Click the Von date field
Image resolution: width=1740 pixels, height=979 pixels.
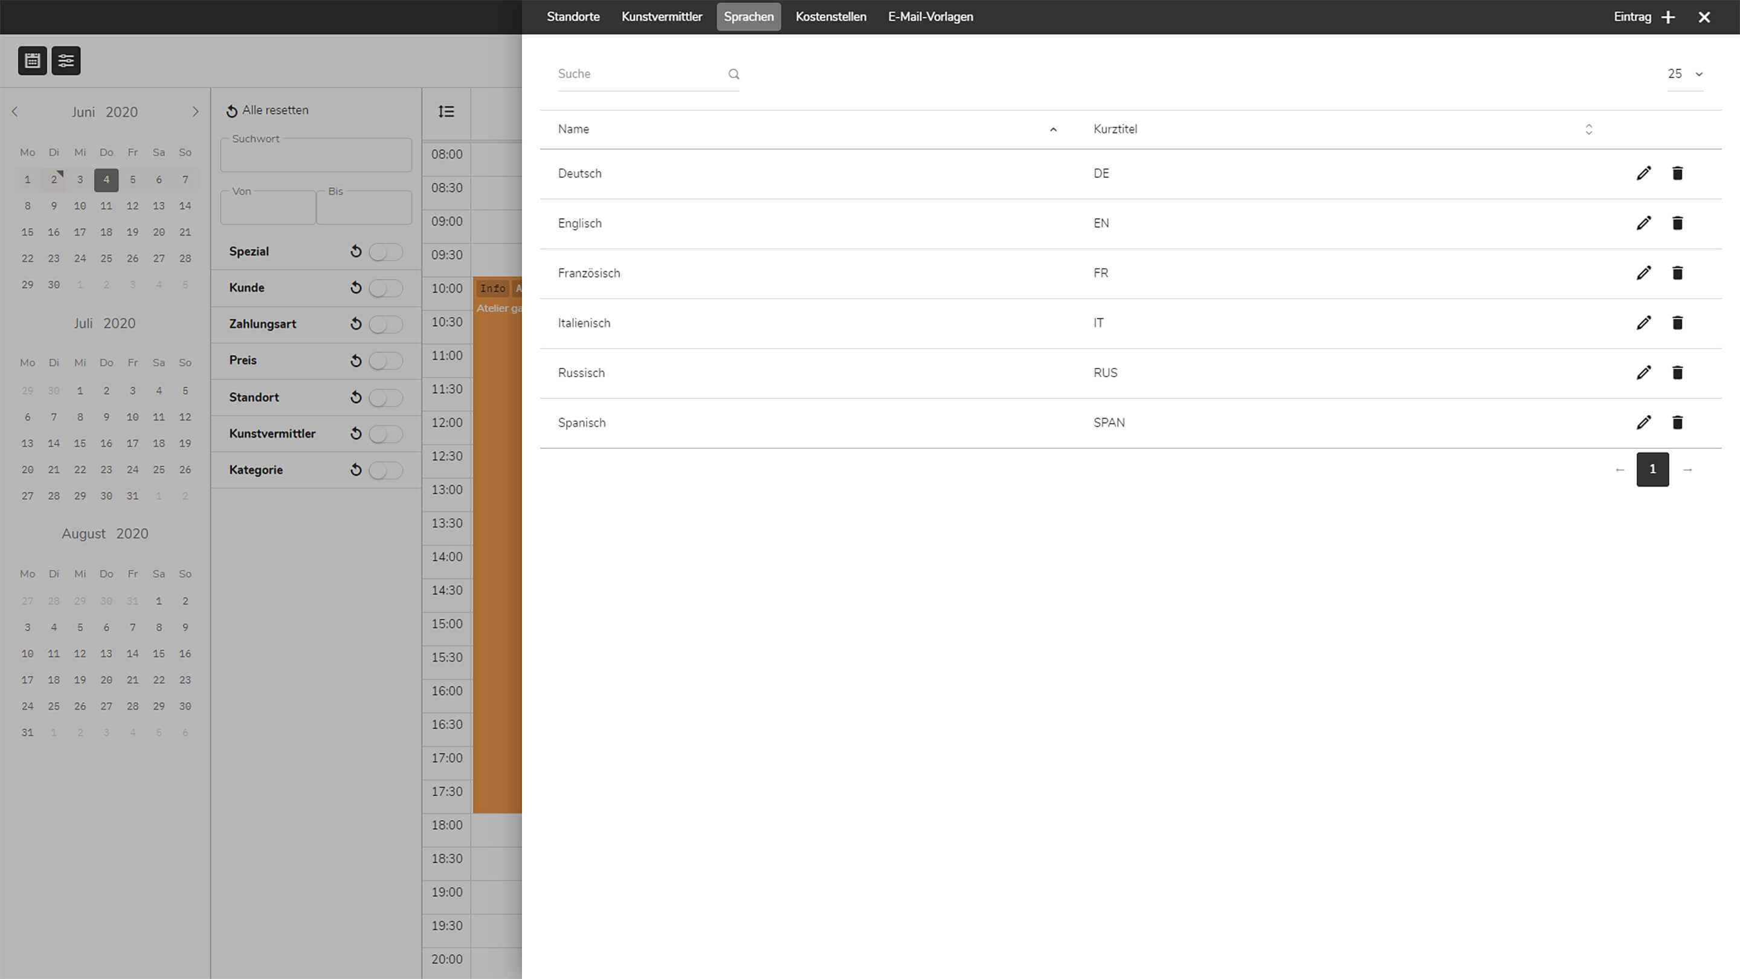[x=268, y=208]
